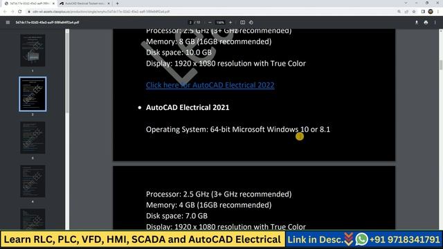Reload the current page

tap(20, 12)
